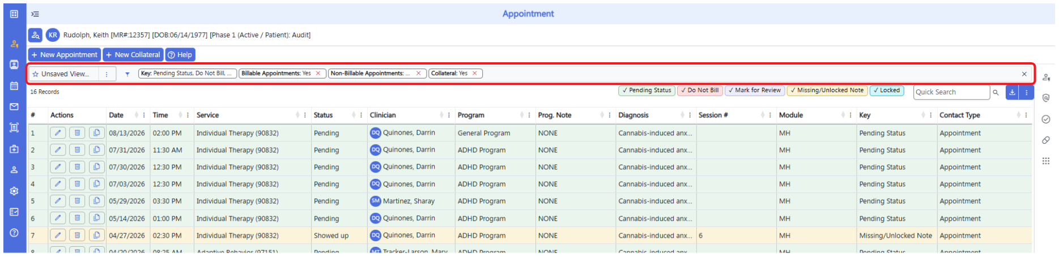Sort by the Session # column header
The width and height of the screenshot is (1059, 257).
[713, 115]
